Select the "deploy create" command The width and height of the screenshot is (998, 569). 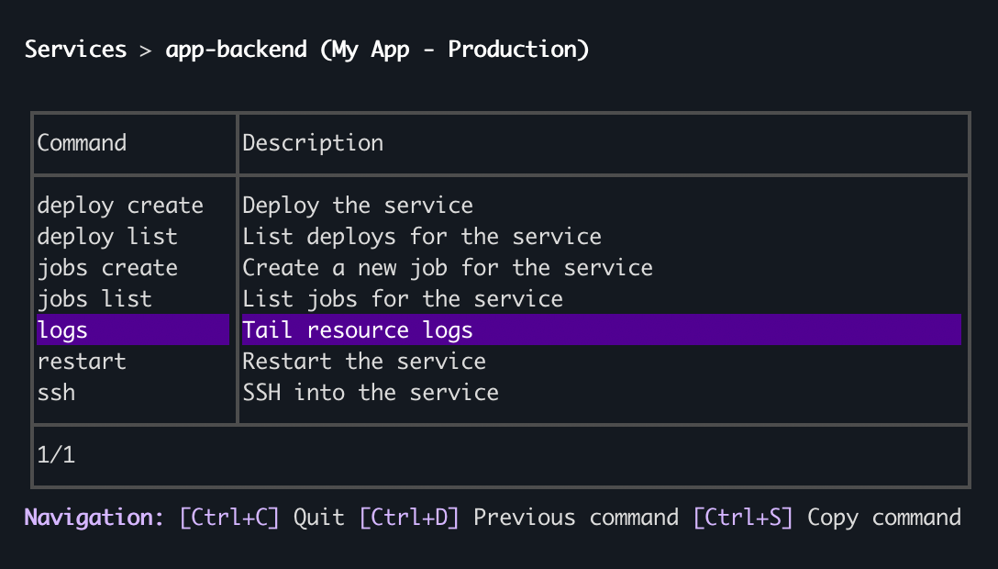point(120,206)
